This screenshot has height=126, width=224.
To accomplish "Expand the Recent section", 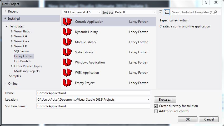I will coord(6,11).
